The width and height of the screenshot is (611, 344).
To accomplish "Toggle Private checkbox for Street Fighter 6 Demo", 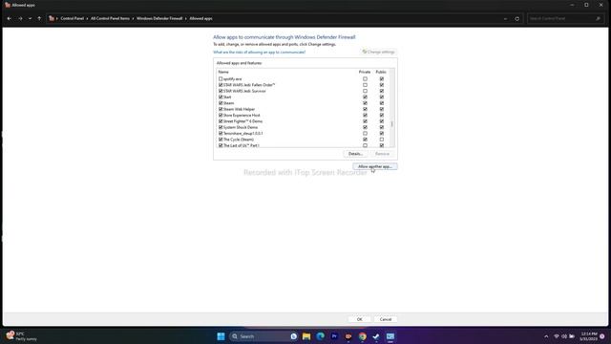I will pos(365,121).
